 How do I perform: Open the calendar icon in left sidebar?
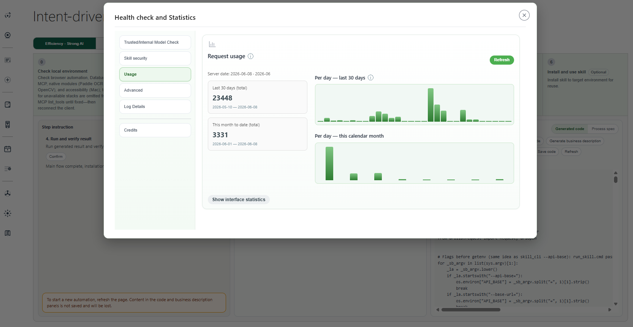pyautogui.click(x=8, y=149)
